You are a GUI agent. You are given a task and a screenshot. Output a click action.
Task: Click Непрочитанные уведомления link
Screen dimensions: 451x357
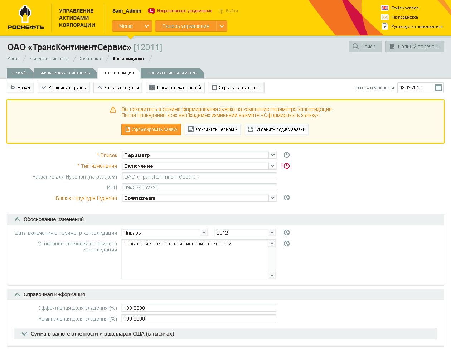[185, 11]
